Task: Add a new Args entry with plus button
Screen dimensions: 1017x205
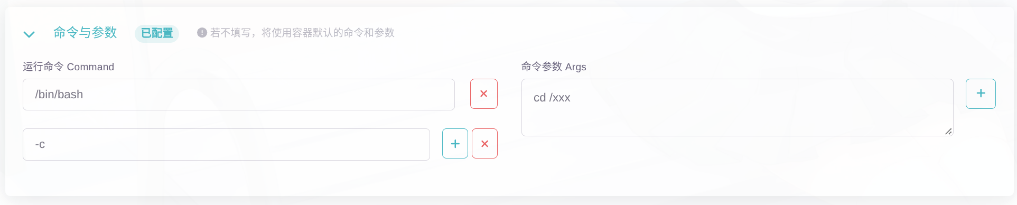Action: coord(981,94)
